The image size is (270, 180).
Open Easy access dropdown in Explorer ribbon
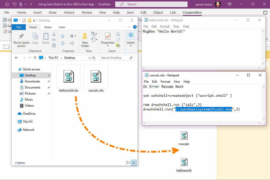(x=94, y=40)
